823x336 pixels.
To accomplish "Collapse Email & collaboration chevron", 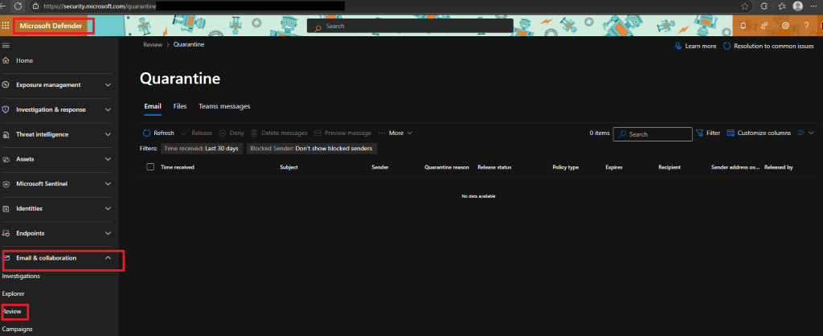I will 109,258.
